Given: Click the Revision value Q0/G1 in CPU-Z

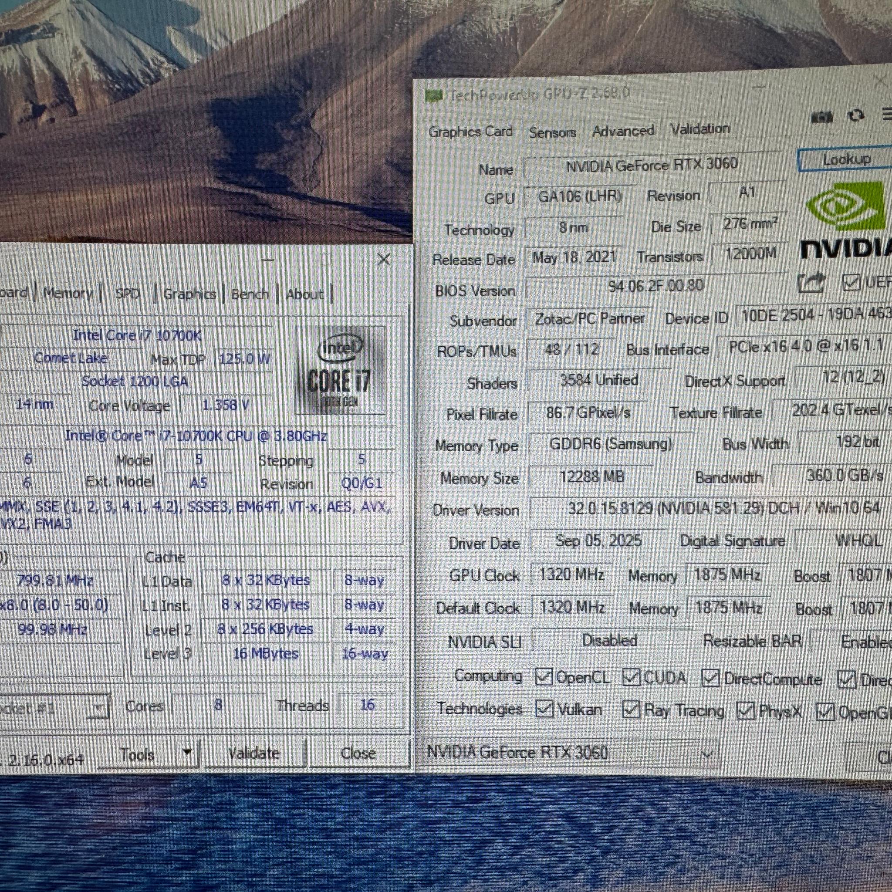Looking at the screenshot, I should tap(362, 483).
